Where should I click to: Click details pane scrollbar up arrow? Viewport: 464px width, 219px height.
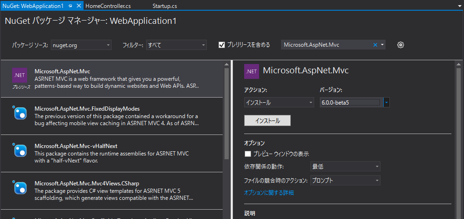[x=459, y=64]
